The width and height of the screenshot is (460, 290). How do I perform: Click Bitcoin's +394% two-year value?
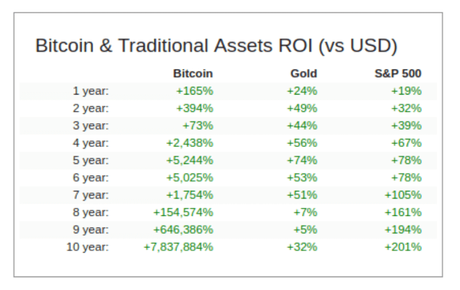click(x=195, y=109)
